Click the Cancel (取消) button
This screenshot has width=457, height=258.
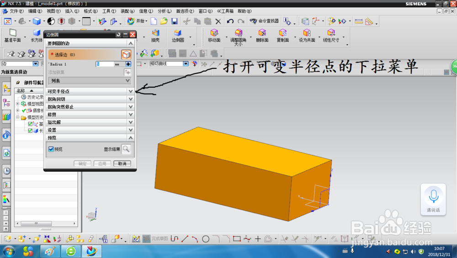122,163
